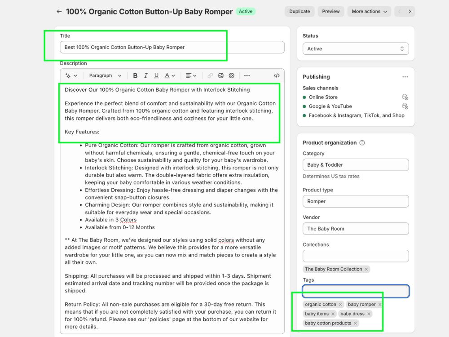The image size is (449, 337).
Task: Open the AI magic generate text icon
Action: coord(71,75)
